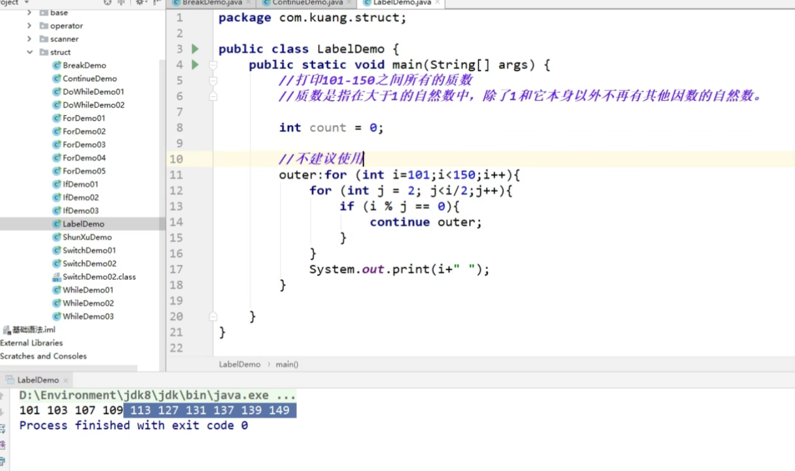Screen dimensions: 795x471
Task: Fold the main method at line 4
Action: pyautogui.click(x=213, y=65)
